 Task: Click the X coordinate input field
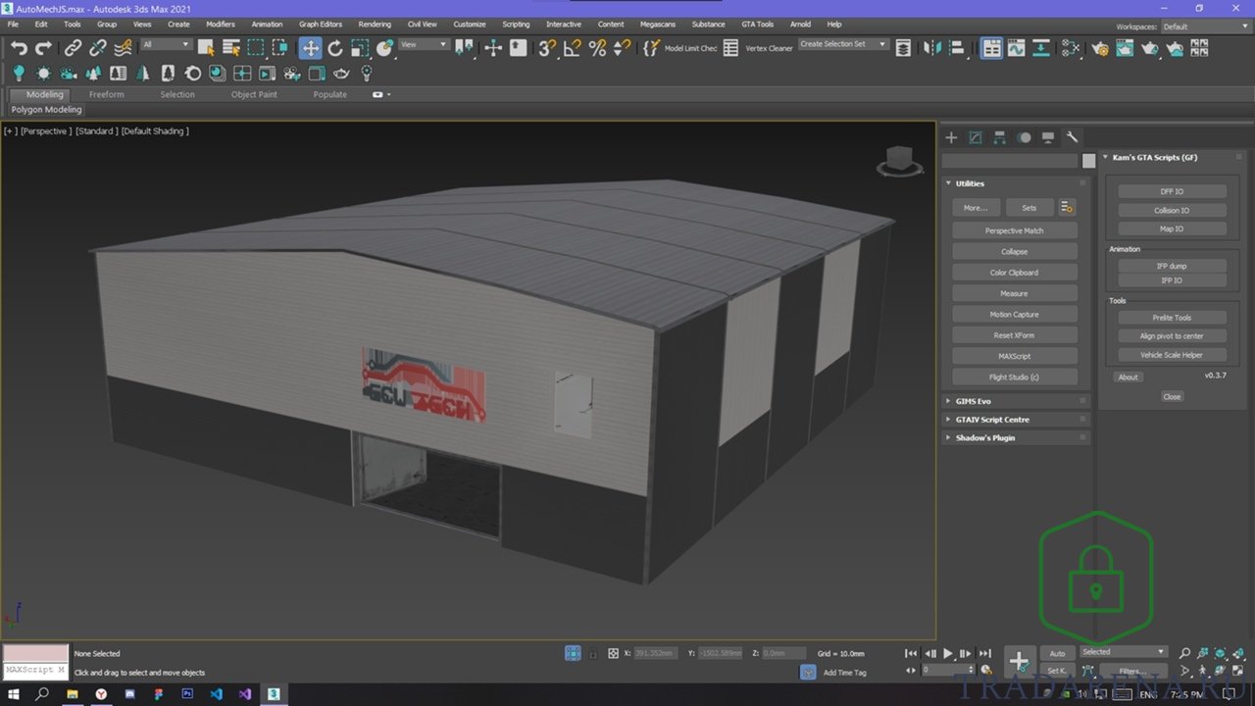click(656, 653)
